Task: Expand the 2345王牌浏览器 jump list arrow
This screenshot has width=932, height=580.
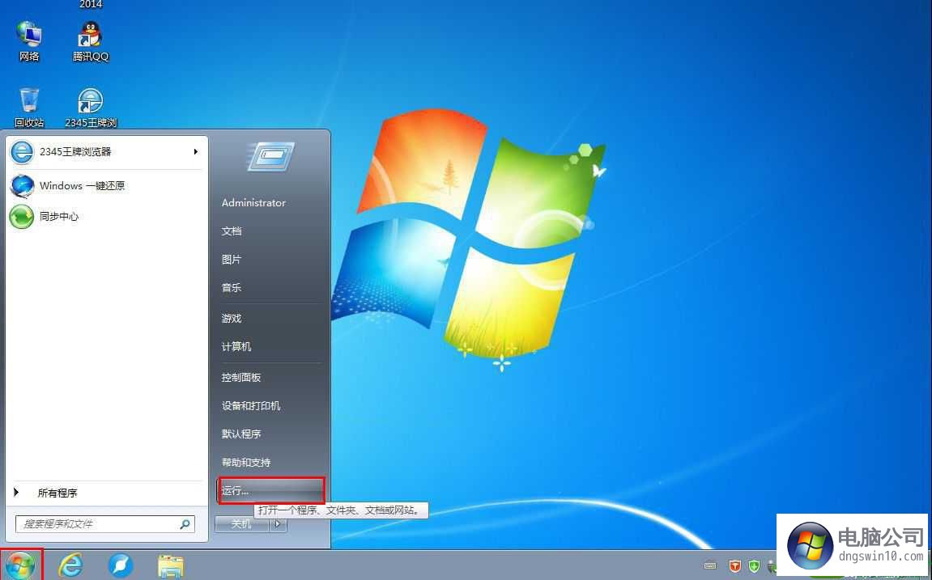Action: pyautogui.click(x=195, y=152)
